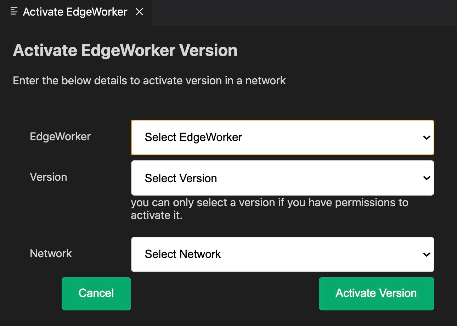Select the Activate EdgeWorker tab title
This screenshot has width=457, height=326.
point(75,12)
